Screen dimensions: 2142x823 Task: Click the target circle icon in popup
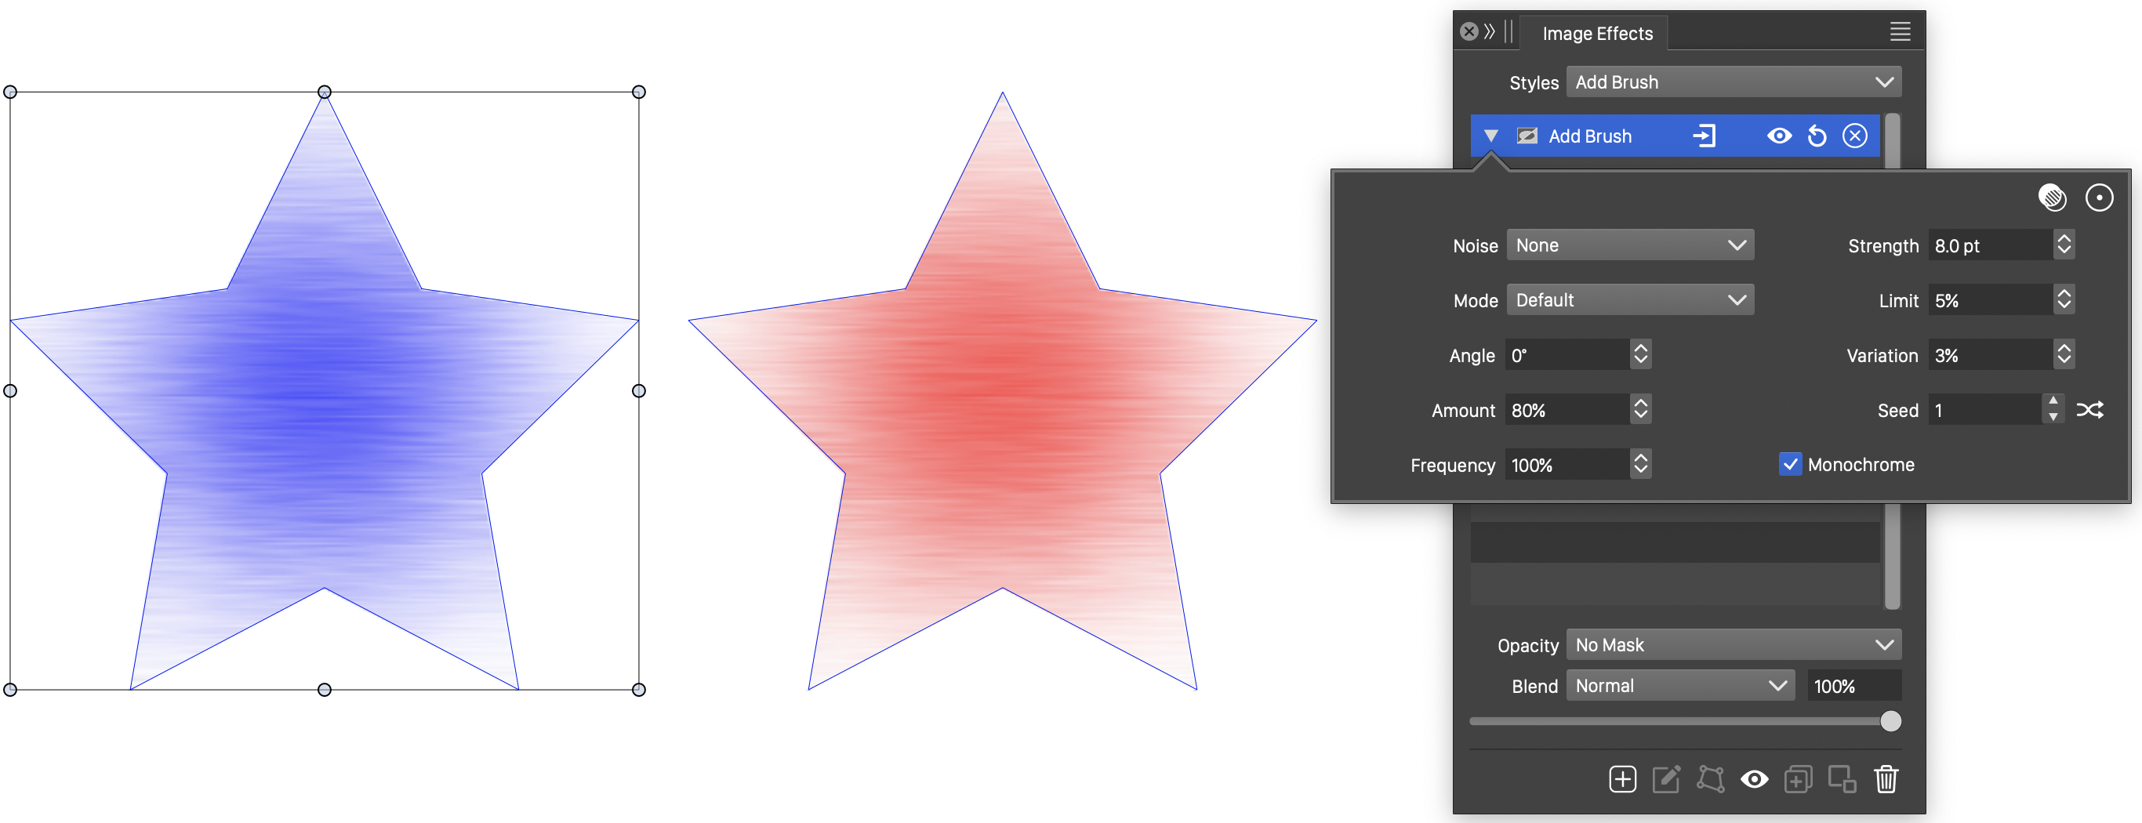(x=2099, y=198)
